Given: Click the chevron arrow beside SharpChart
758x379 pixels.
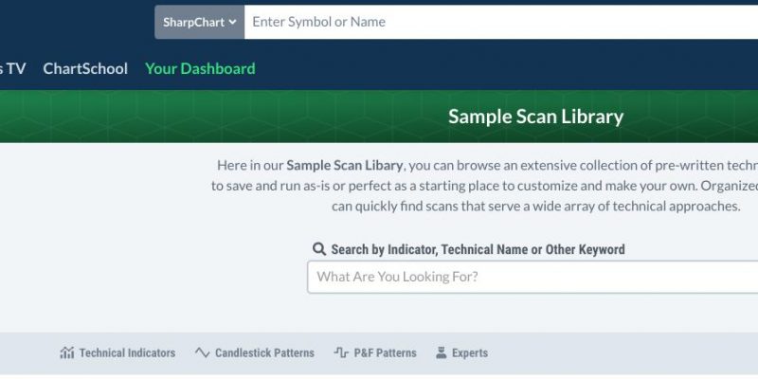Looking at the screenshot, I should pos(232,22).
